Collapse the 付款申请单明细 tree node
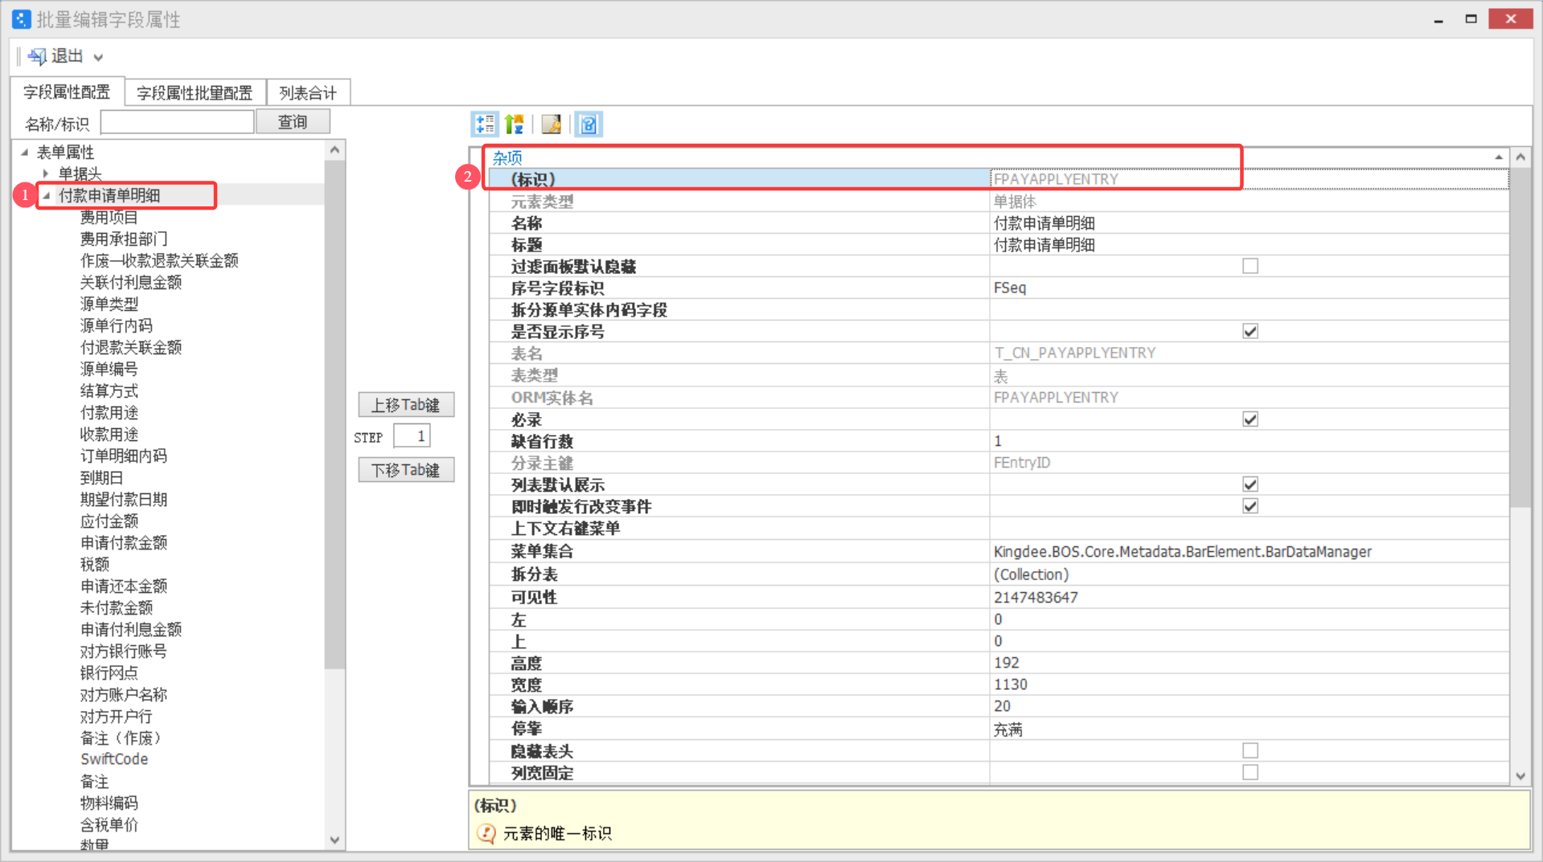 47,195
